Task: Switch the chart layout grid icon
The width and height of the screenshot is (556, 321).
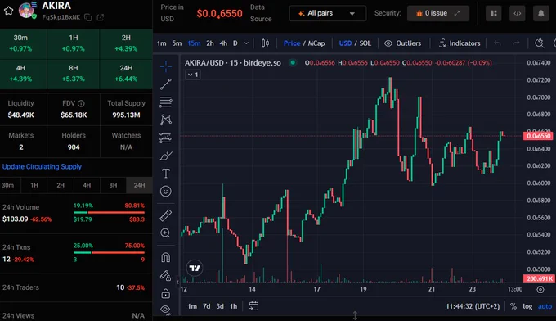Action: coord(494,13)
